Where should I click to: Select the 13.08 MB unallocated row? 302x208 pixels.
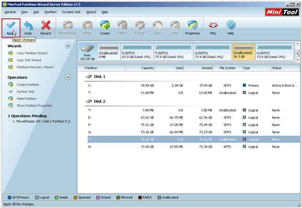pyautogui.click(x=194, y=93)
